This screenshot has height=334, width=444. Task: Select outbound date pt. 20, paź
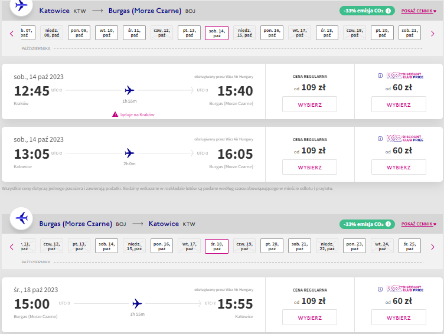(382, 32)
